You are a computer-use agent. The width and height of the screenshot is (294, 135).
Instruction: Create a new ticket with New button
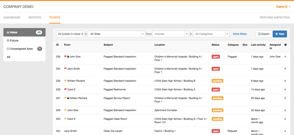pyautogui.click(x=280, y=34)
